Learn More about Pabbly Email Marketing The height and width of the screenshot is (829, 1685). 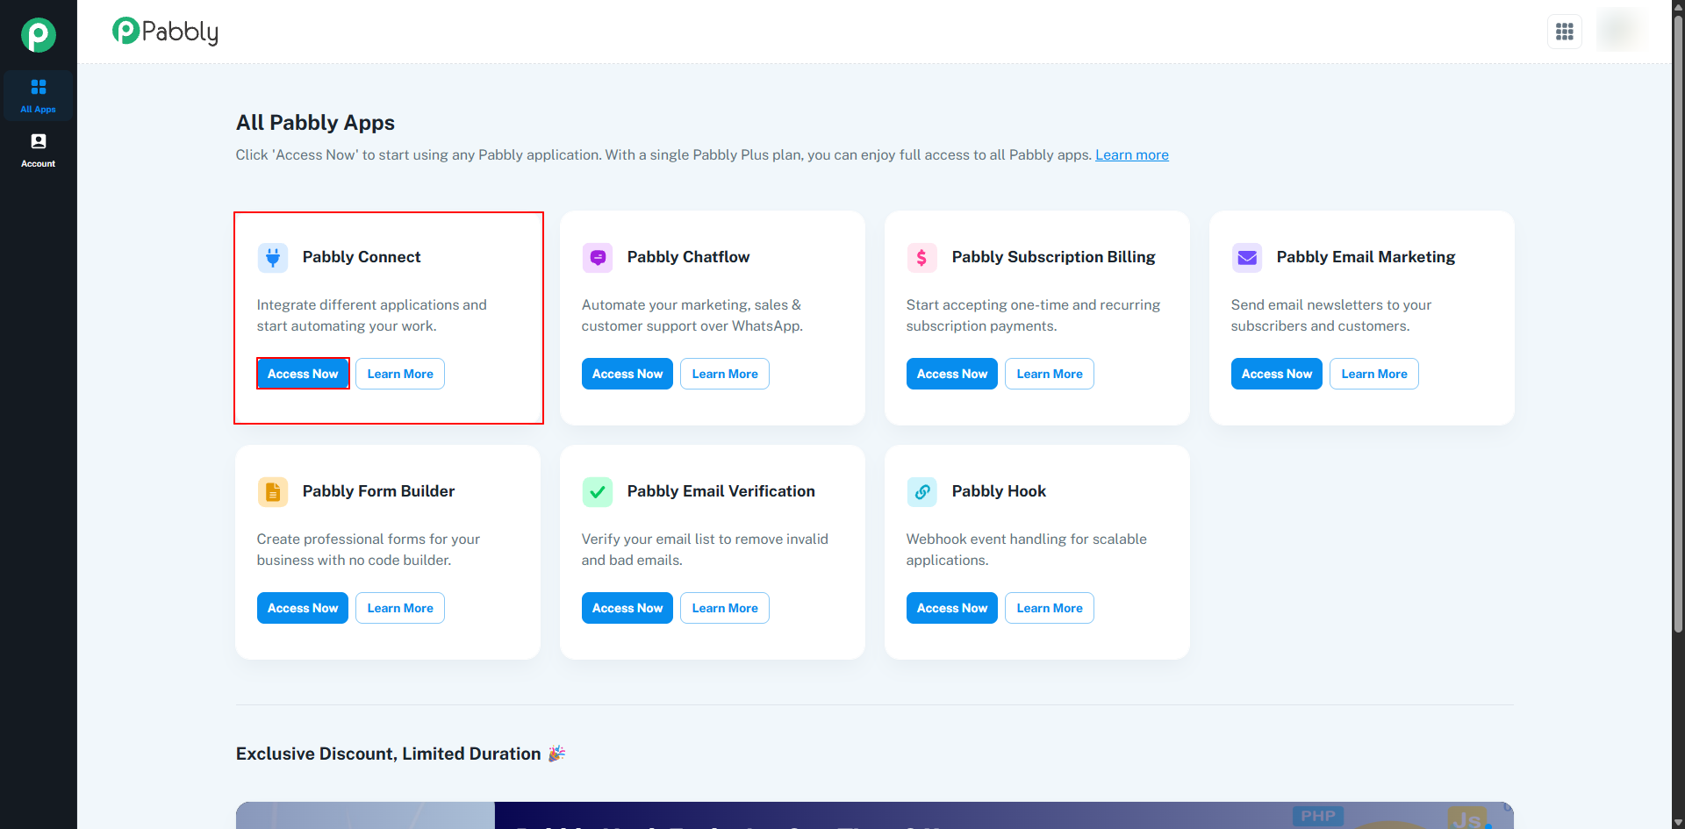pos(1374,374)
